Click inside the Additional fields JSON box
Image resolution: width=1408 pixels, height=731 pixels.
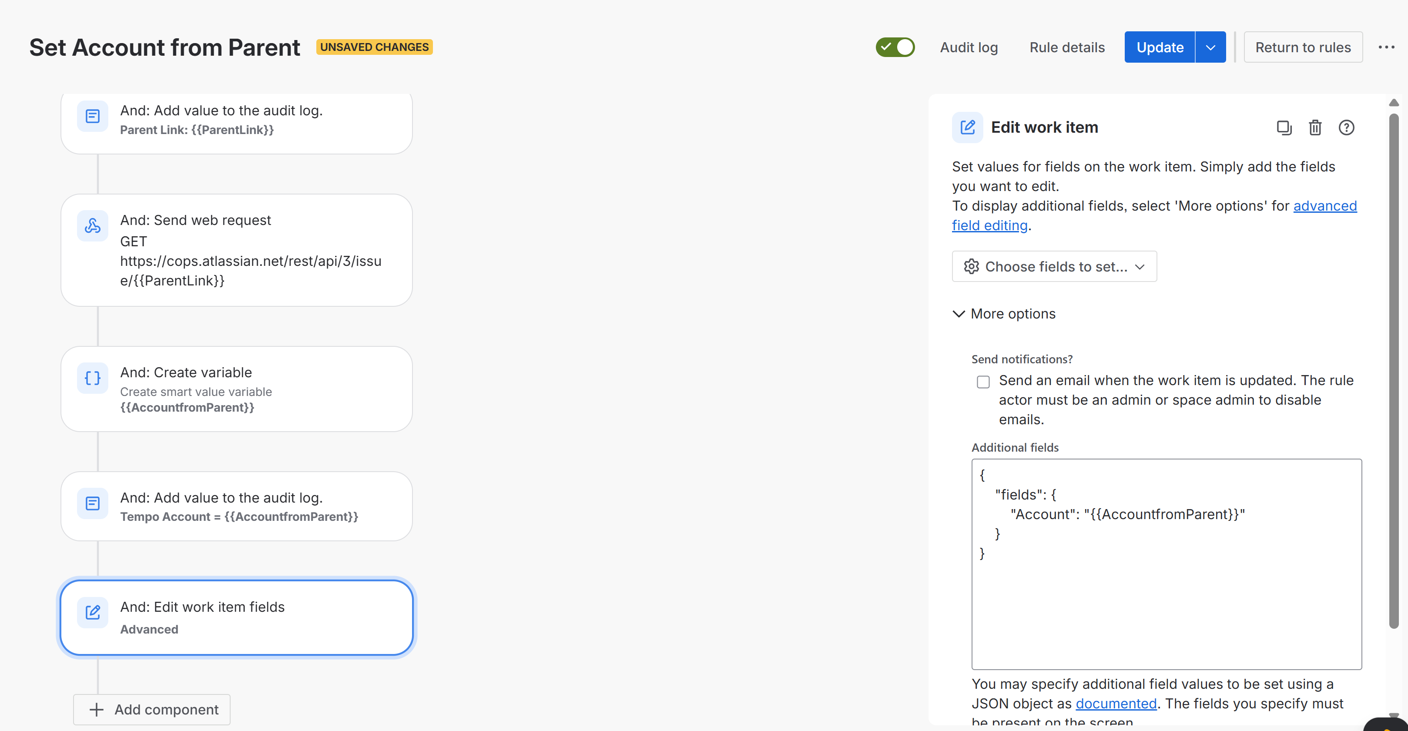[1167, 601]
